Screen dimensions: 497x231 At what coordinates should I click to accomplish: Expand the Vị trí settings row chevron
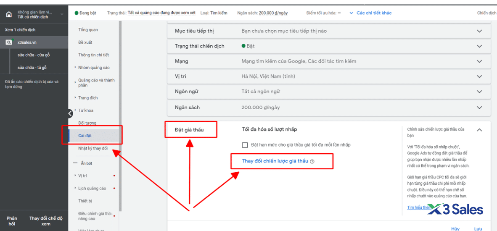[x=479, y=76]
